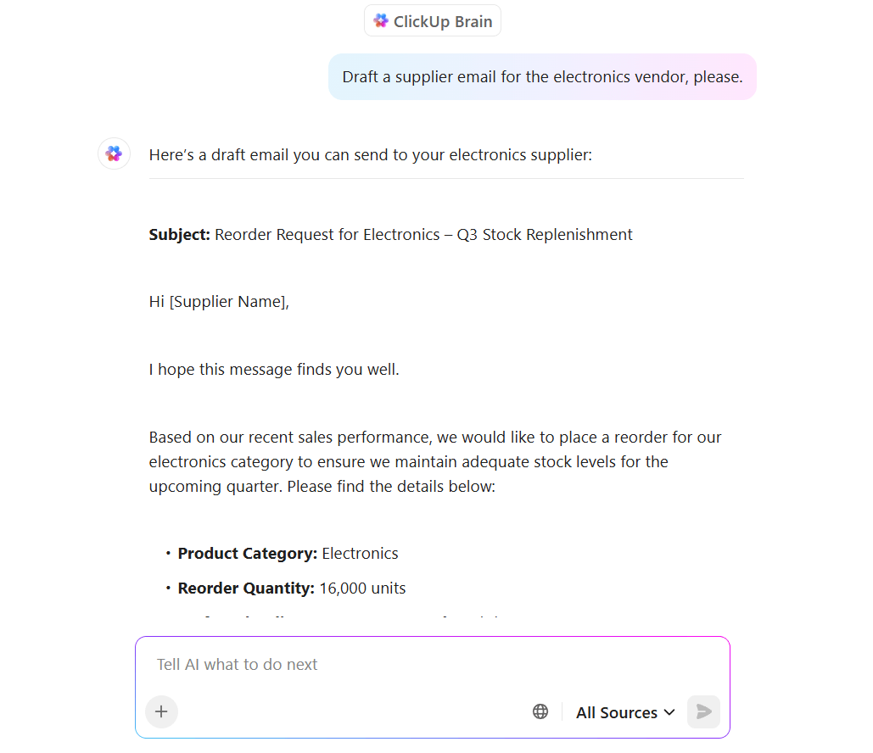
Task: Click the "Reorder Quantity:" bullet label
Action: [x=246, y=588]
